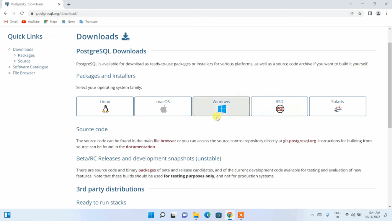Open the Translate bookmark

[88, 21]
